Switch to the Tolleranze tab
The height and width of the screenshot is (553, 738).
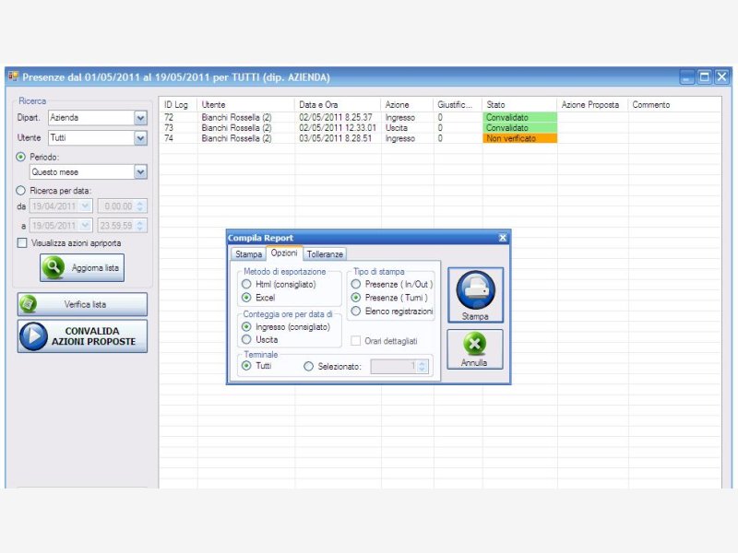[x=325, y=254]
